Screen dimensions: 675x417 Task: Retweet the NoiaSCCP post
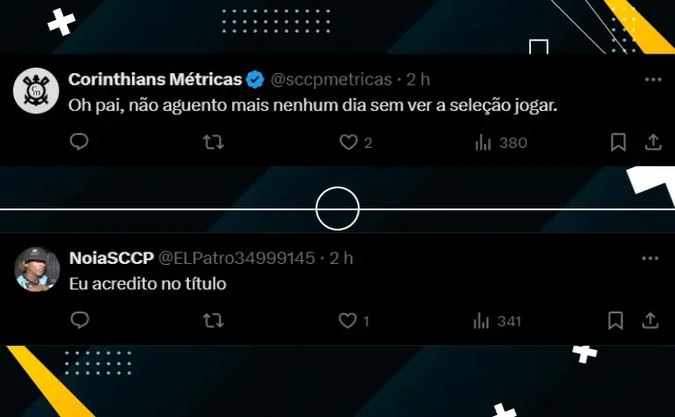(213, 320)
